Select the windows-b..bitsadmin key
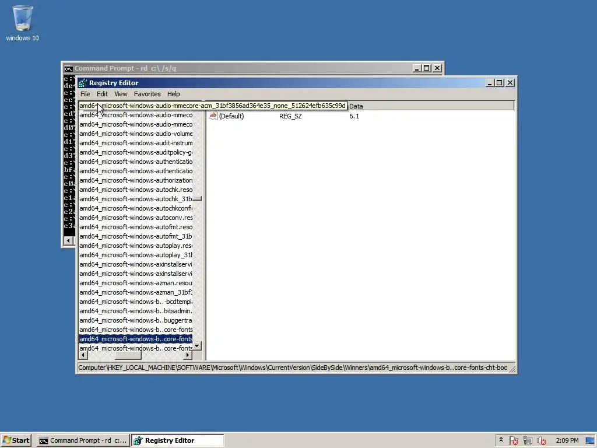Image resolution: width=597 pixels, height=448 pixels. [x=135, y=311]
